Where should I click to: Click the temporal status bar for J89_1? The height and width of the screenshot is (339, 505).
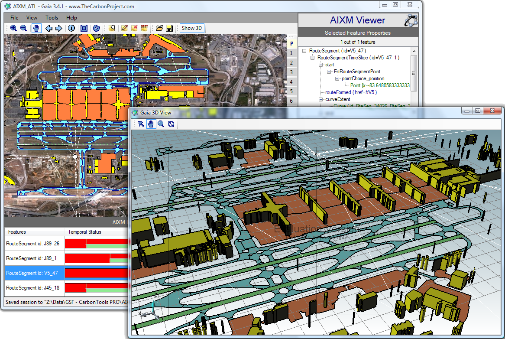[97, 258]
